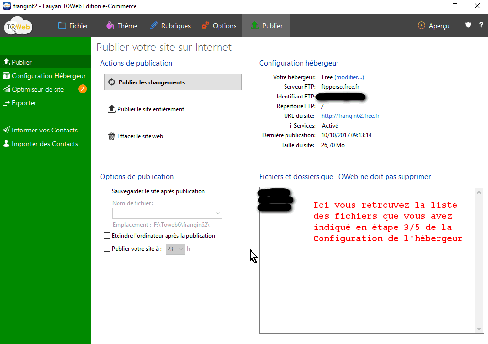Image resolution: width=488 pixels, height=344 pixels.
Task: Open the frangin62.free.fr site URL
Action: coord(350,116)
